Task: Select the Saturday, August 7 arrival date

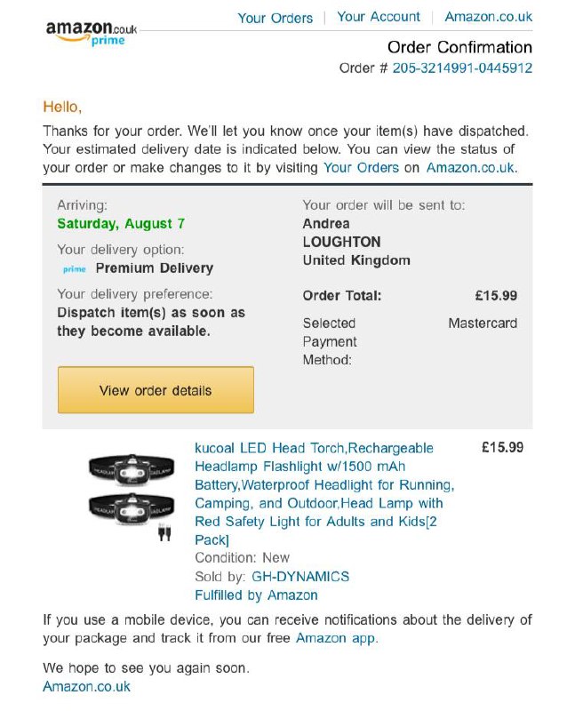Action: pos(121,223)
